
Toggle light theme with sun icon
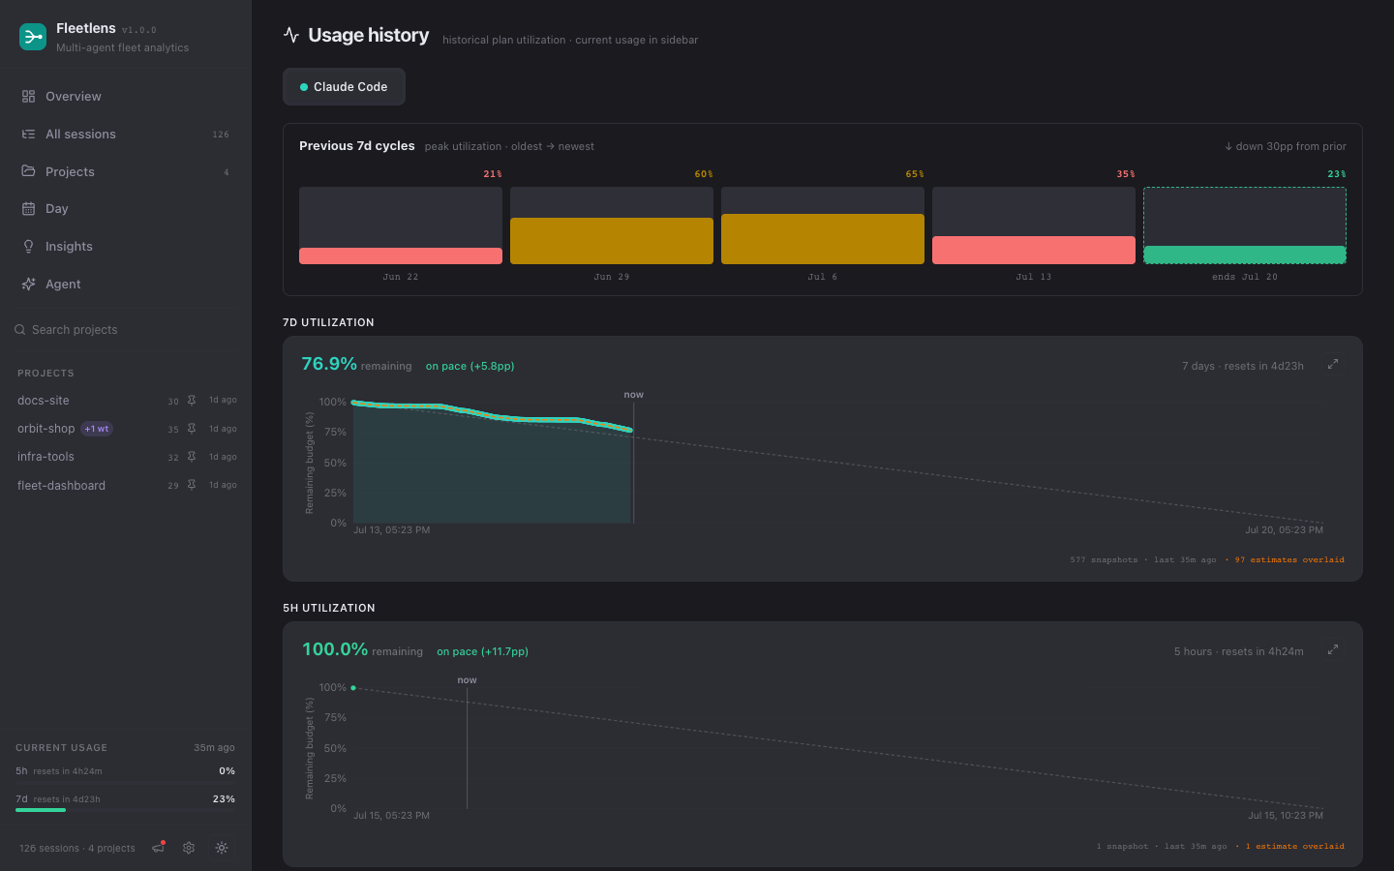222,848
